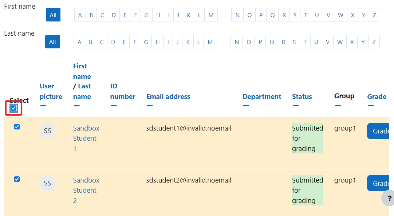Filter last name by letter M
Screen dimensions: 394x216
(210, 42)
